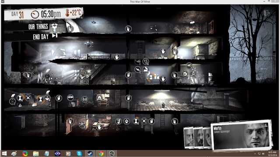The image size is (280, 157).
Task: Click the door icon on the attic floor
Action: [x=128, y=29]
